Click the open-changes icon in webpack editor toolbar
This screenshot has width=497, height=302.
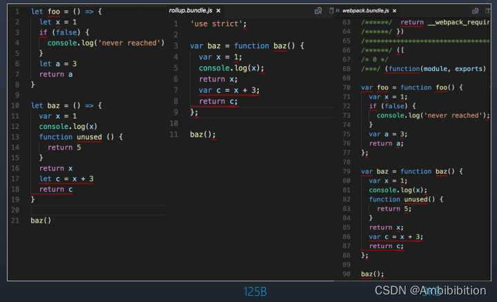[x=475, y=11]
